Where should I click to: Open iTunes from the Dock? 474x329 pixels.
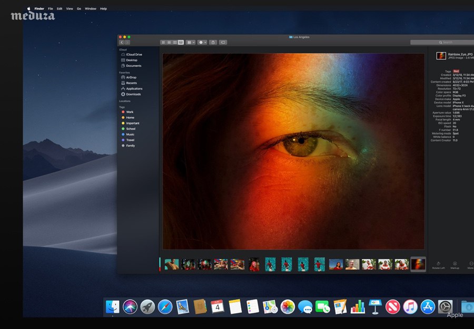410,307
